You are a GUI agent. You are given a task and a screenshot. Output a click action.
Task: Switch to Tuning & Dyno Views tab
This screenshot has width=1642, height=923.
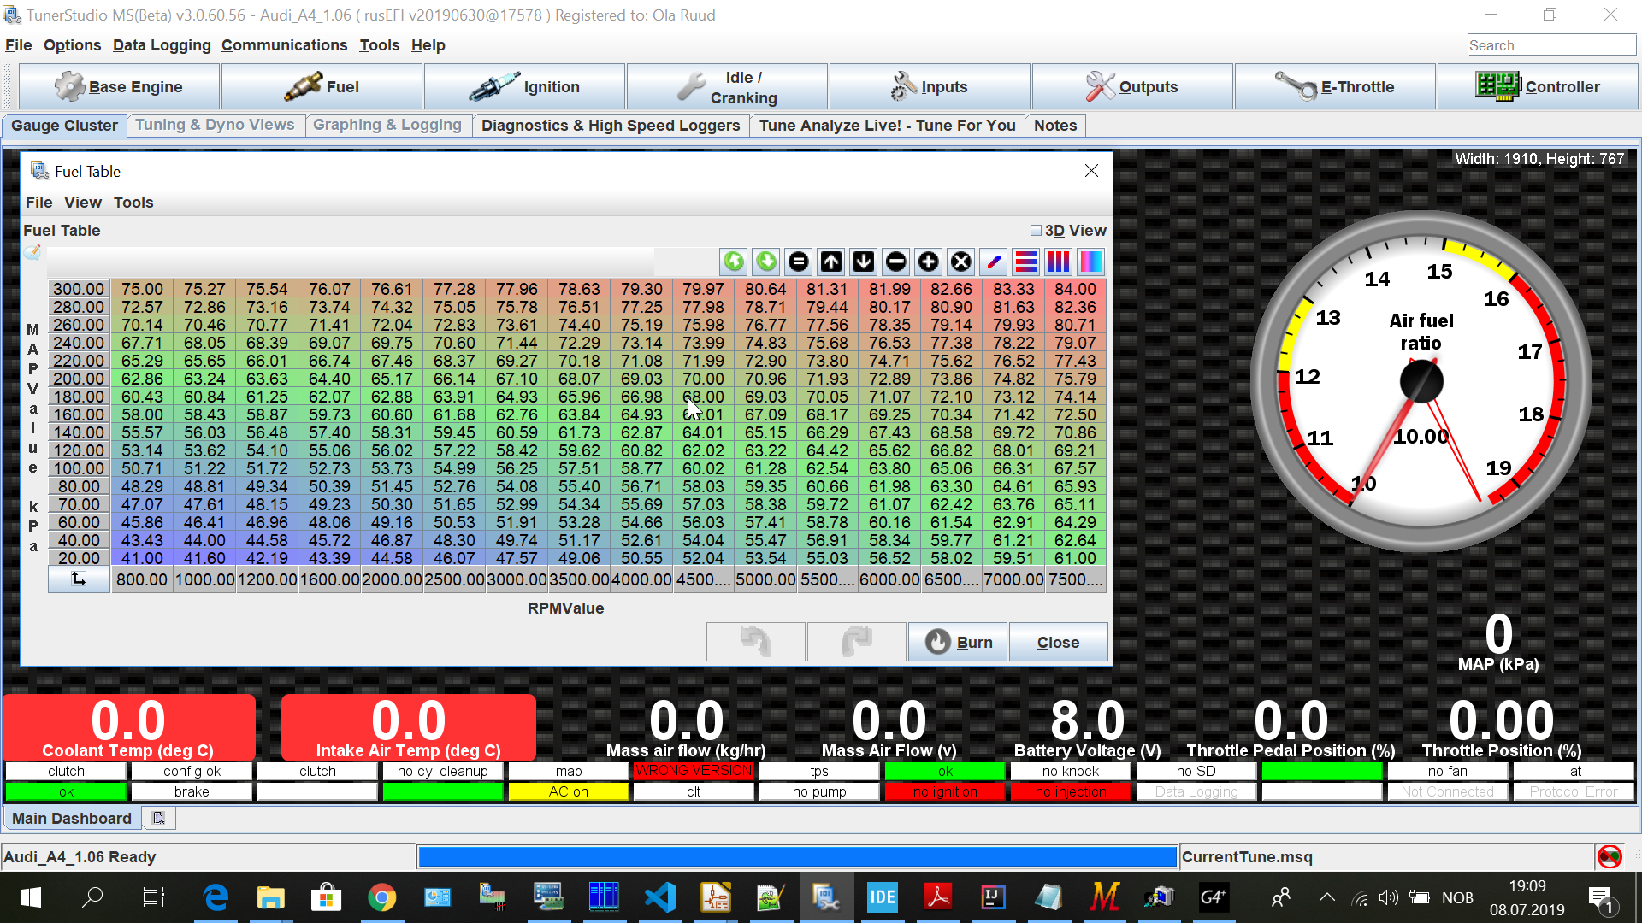point(215,125)
